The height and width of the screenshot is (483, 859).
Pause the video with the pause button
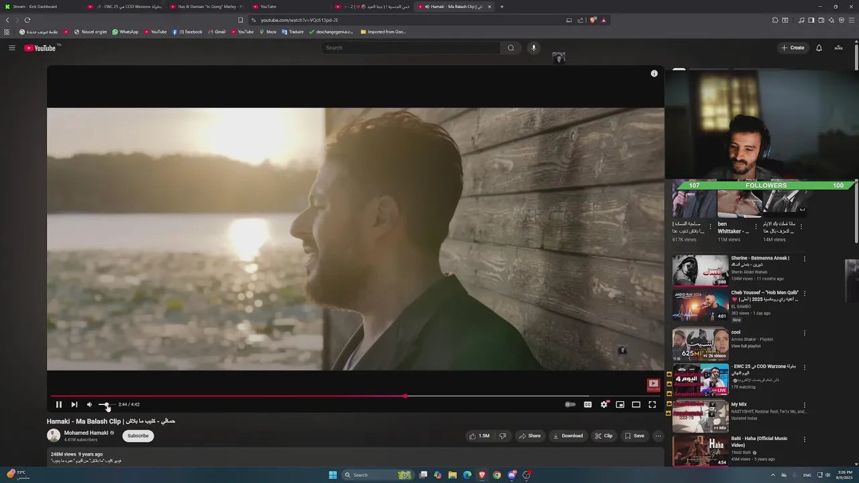click(x=58, y=405)
